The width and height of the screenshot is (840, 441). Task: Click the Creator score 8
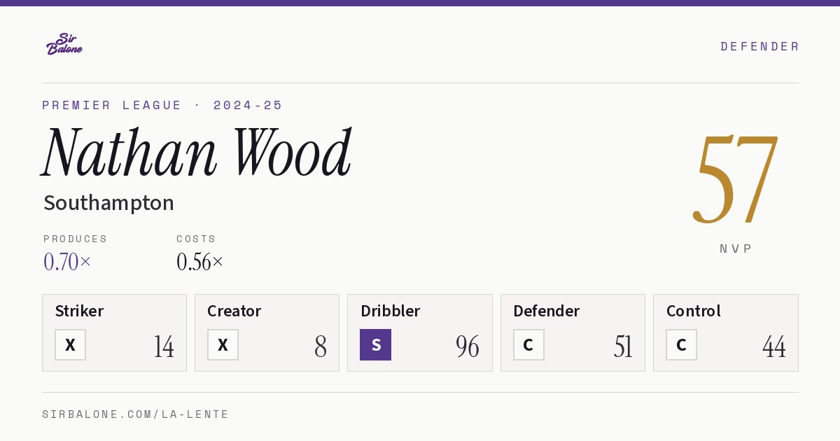[x=321, y=346]
